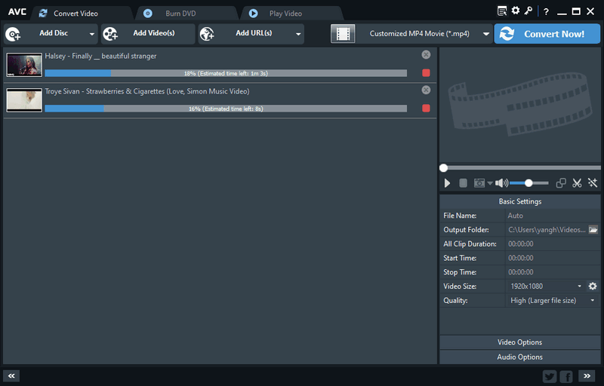
Task: Remove Halsey video from the list
Action: click(426, 54)
